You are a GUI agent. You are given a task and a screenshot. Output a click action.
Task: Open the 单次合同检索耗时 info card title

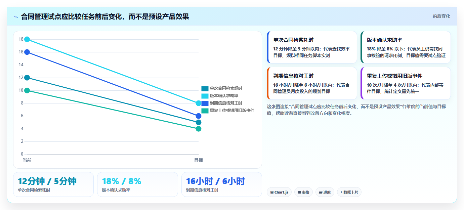click(293, 40)
